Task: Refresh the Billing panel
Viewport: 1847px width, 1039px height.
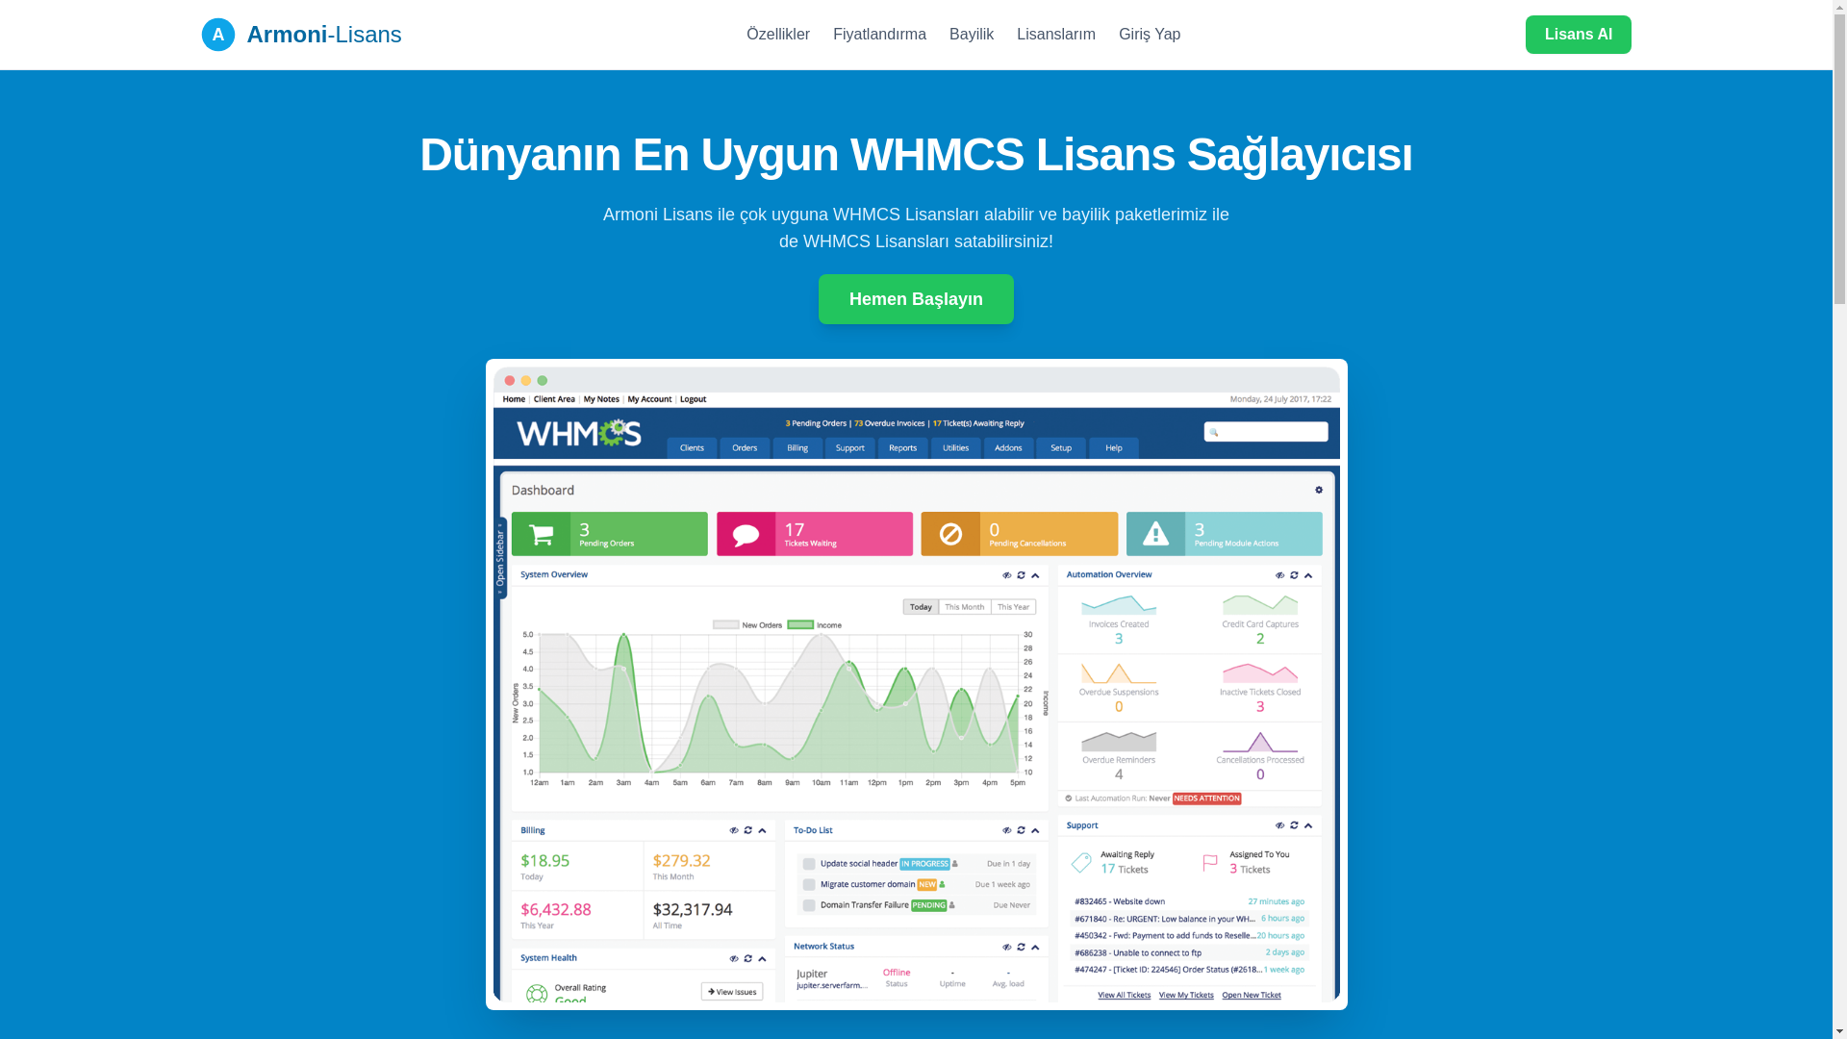Action: [x=747, y=830]
